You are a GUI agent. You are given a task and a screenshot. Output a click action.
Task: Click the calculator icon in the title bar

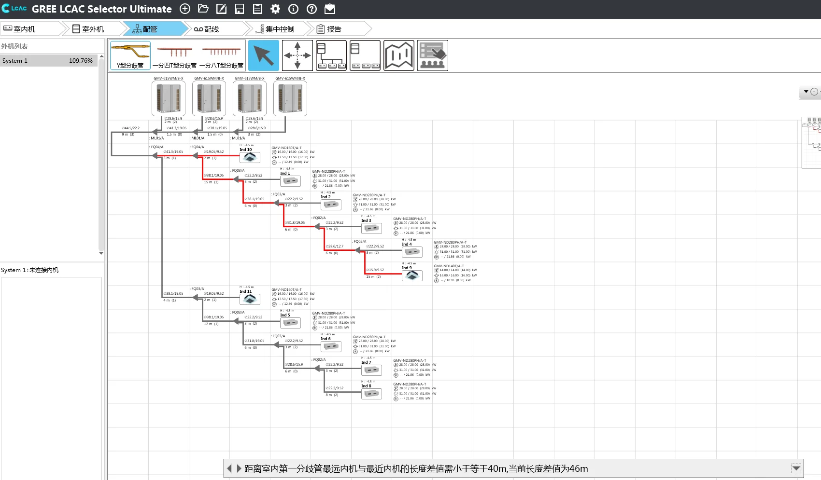click(x=257, y=9)
